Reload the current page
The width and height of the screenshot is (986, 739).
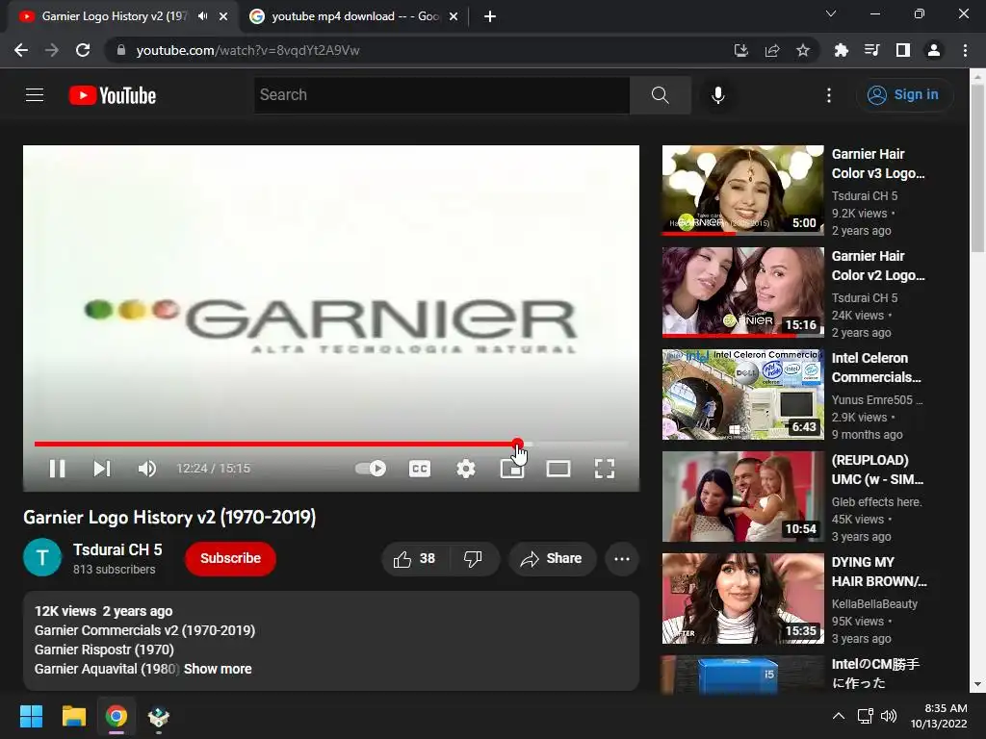[83, 50]
